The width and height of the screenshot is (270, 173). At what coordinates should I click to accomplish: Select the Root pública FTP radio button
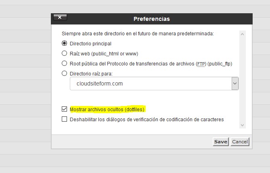pyautogui.click(x=64, y=63)
